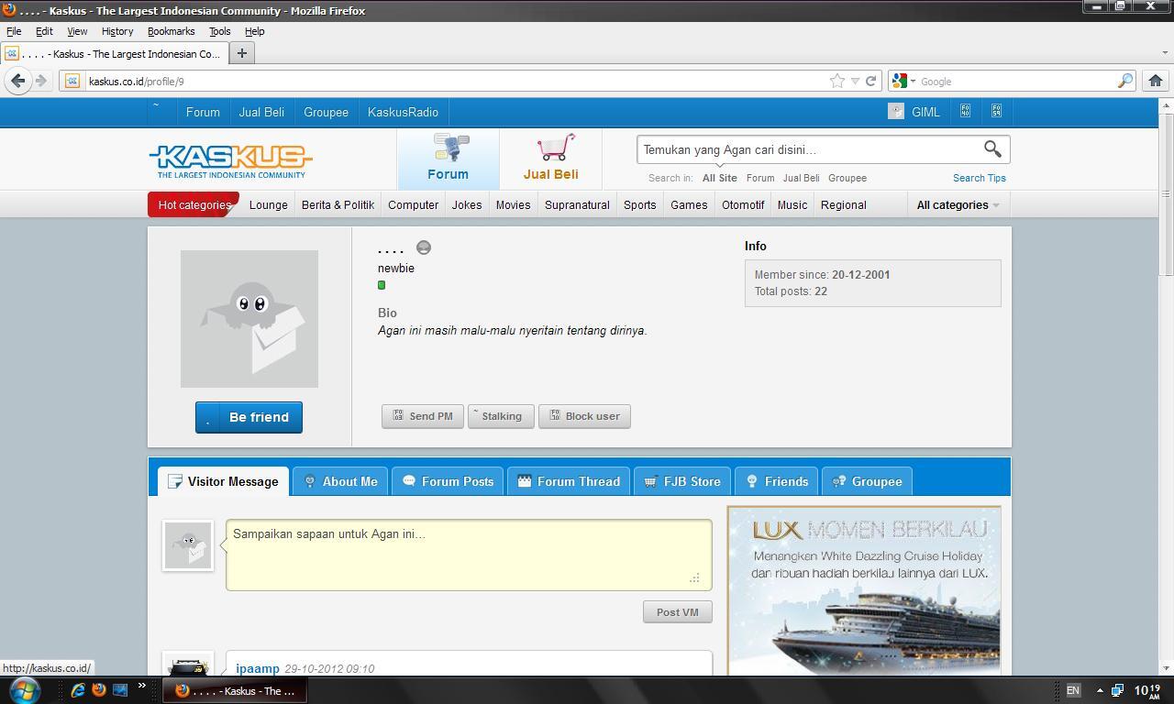
Task: Switch to the Forum Posts tab
Action: pos(448,481)
